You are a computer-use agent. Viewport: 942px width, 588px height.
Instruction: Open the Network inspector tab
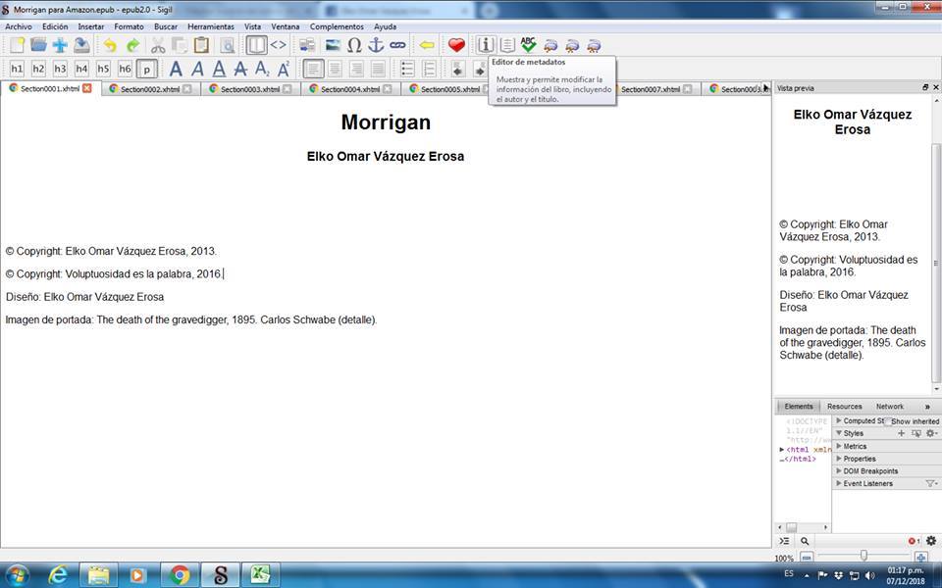tap(889, 406)
